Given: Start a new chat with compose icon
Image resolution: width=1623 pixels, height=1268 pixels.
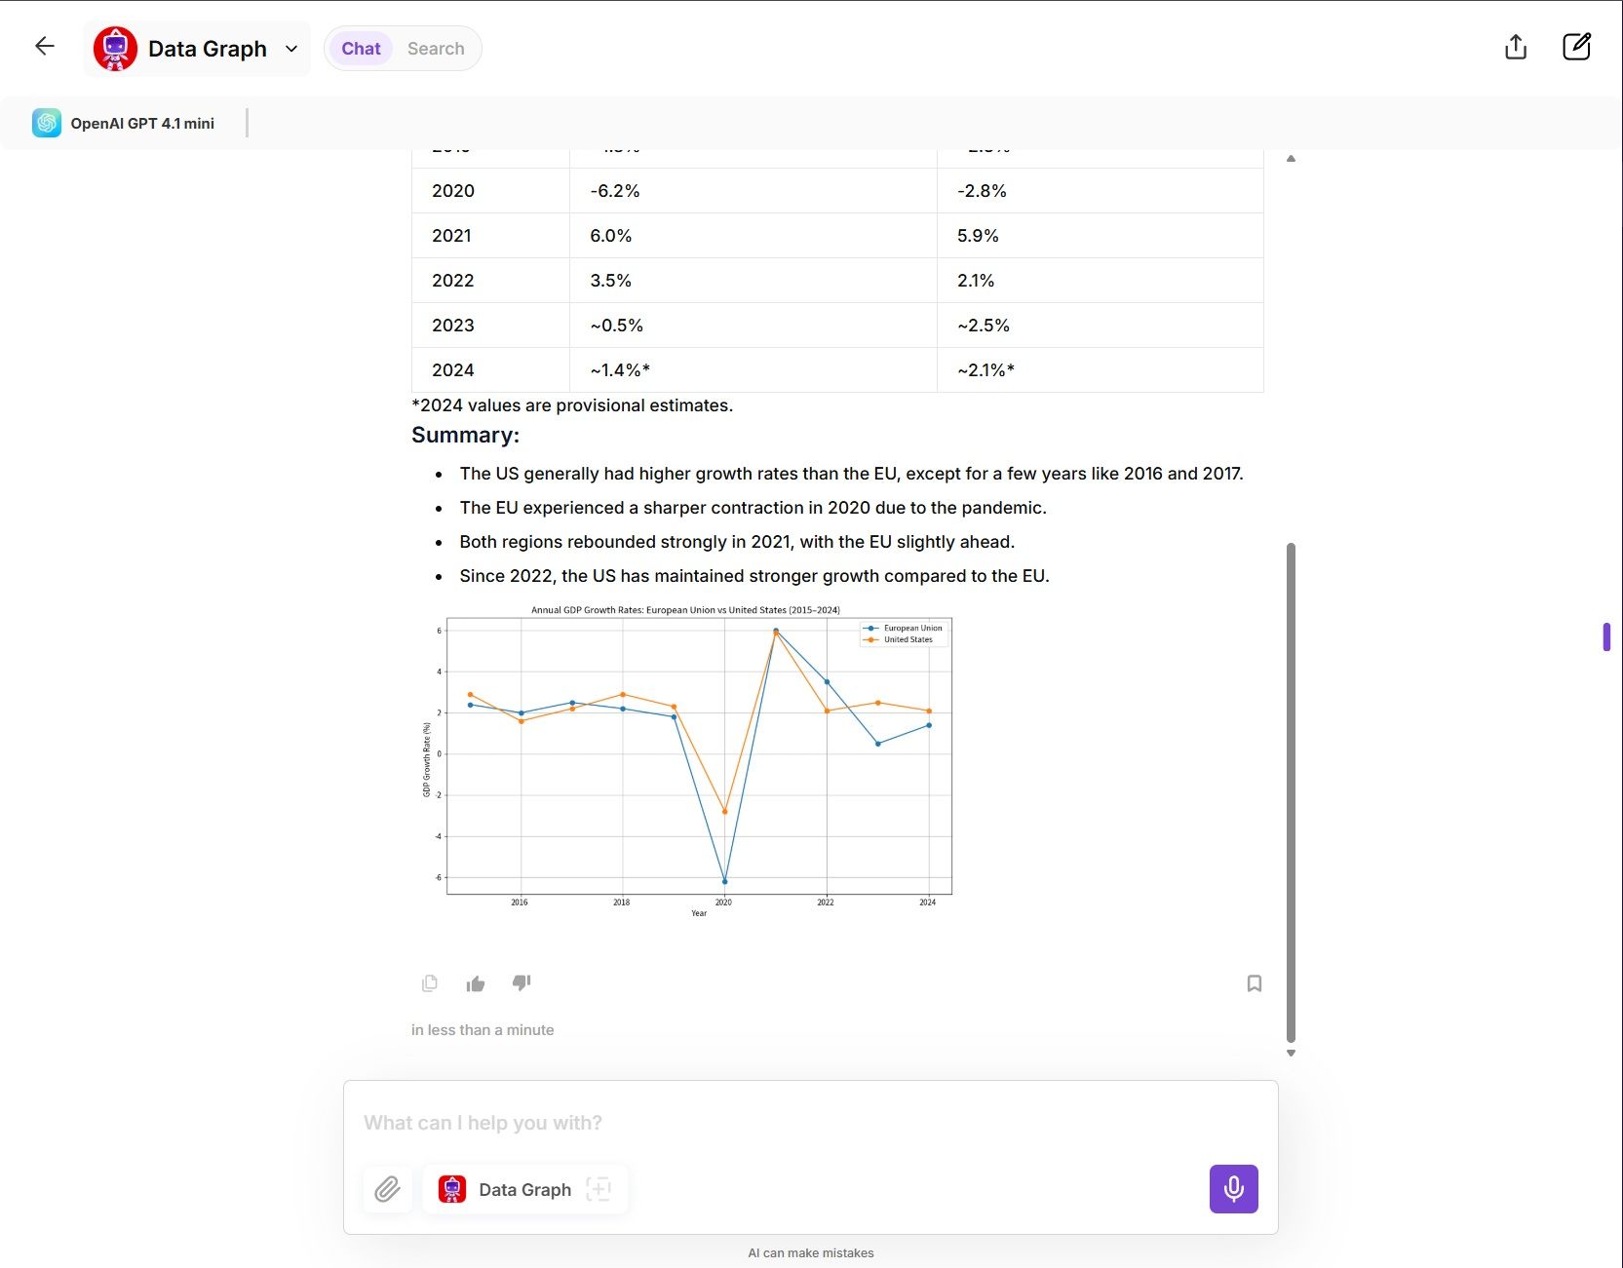Looking at the screenshot, I should click(x=1576, y=47).
